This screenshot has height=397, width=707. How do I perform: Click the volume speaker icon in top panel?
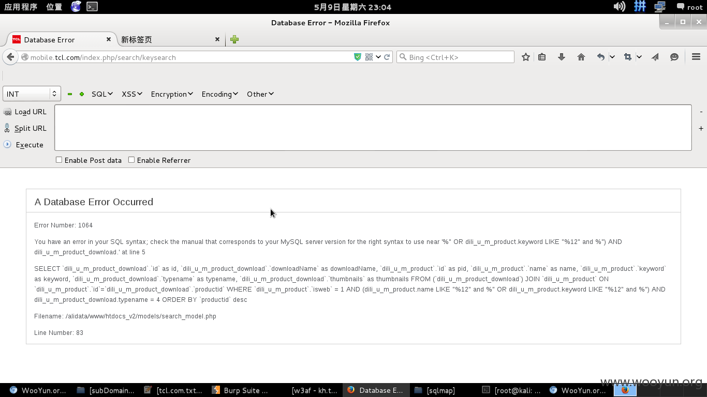(619, 6)
